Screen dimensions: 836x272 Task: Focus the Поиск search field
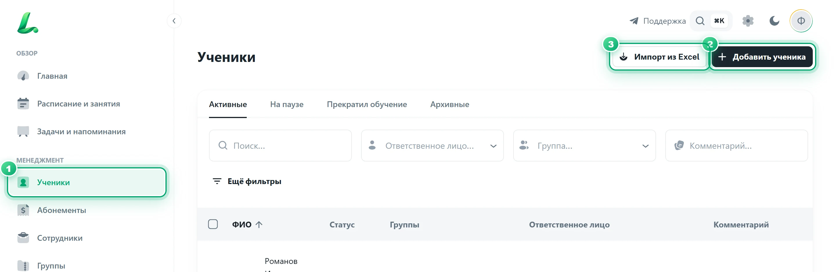pyautogui.click(x=280, y=146)
